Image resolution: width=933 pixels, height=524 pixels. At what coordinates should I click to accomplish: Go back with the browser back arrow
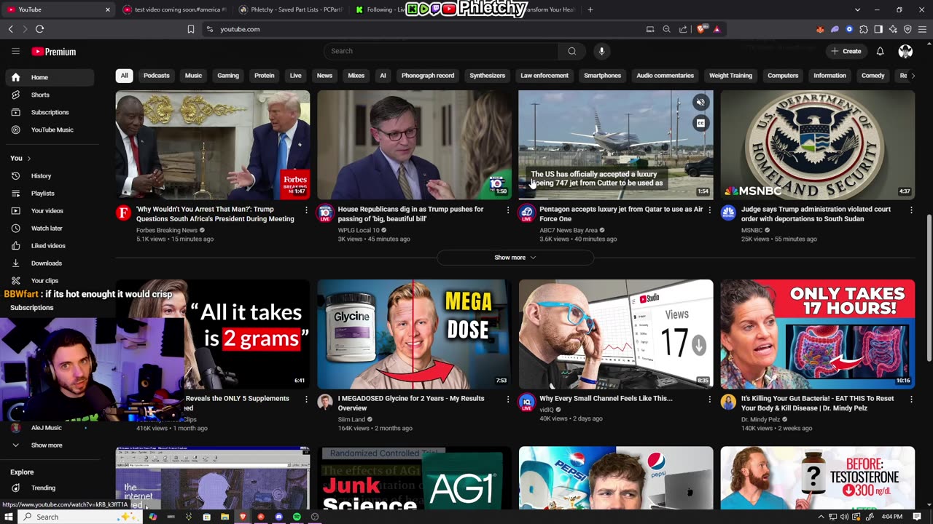coord(10,29)
